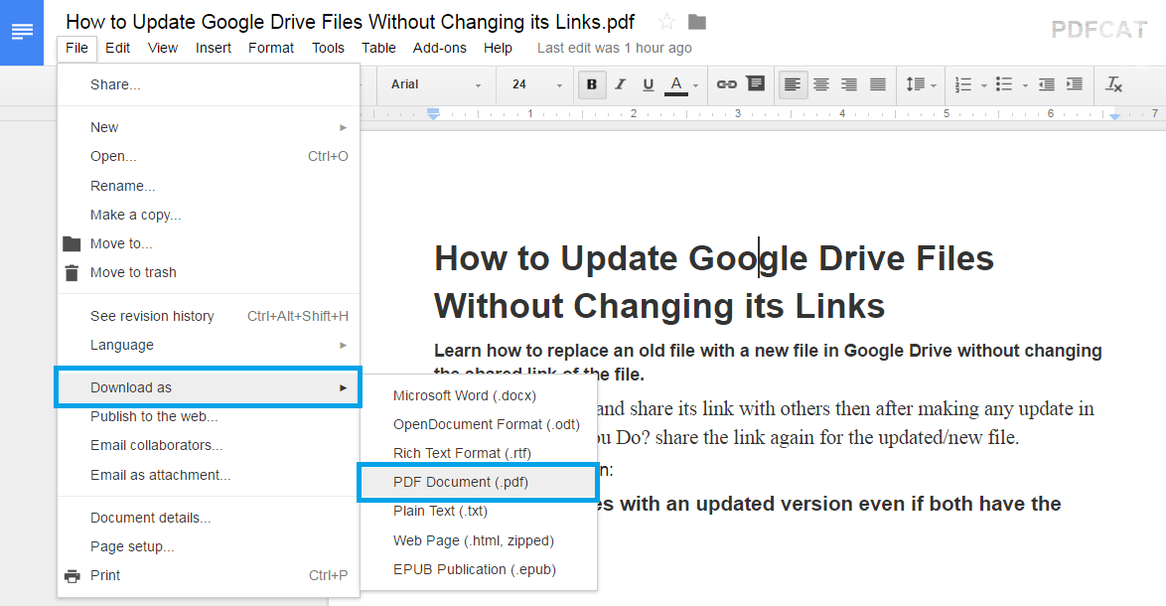This screenshot has width=1166, height=606.
Task: Align text left
Action: (x=793, y=84)
